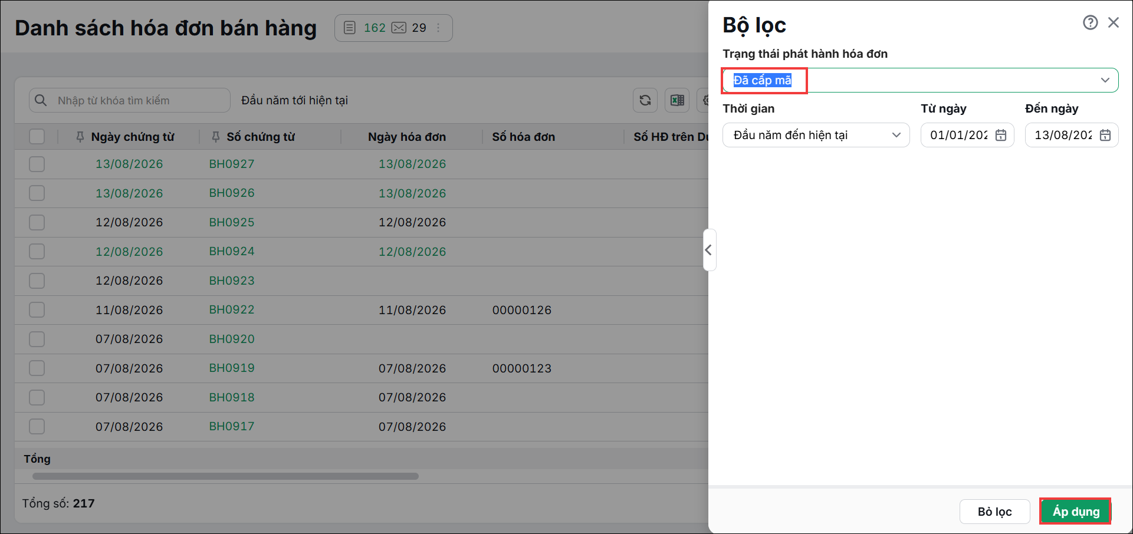Click the Bỏ lọc button
Image resolution: width=1133 pixels, height=534 pixels.
point(994,512)
